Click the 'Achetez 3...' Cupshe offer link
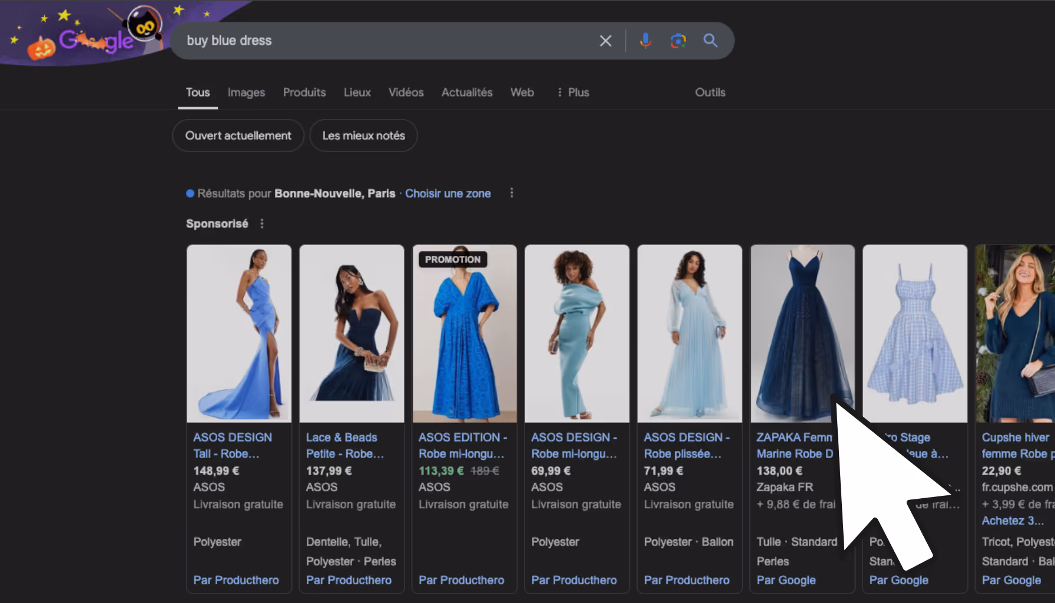This screenshot has width=1055, height=603. pos(1013,521)
